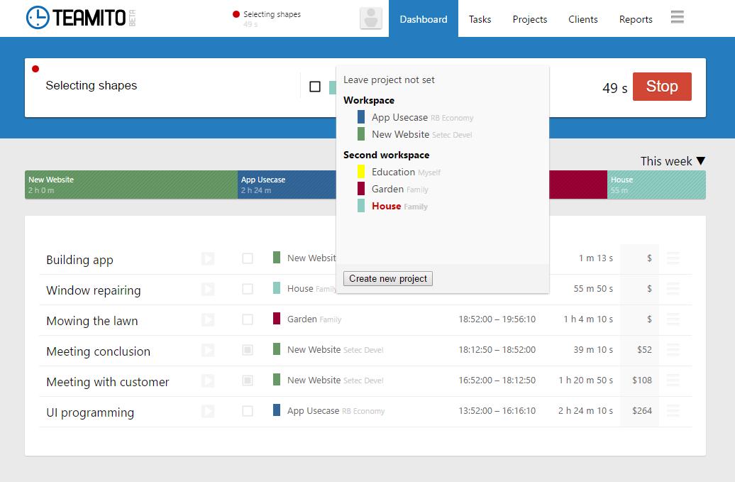Click Create new project button
Screen dimensions: 735x482
387,278
